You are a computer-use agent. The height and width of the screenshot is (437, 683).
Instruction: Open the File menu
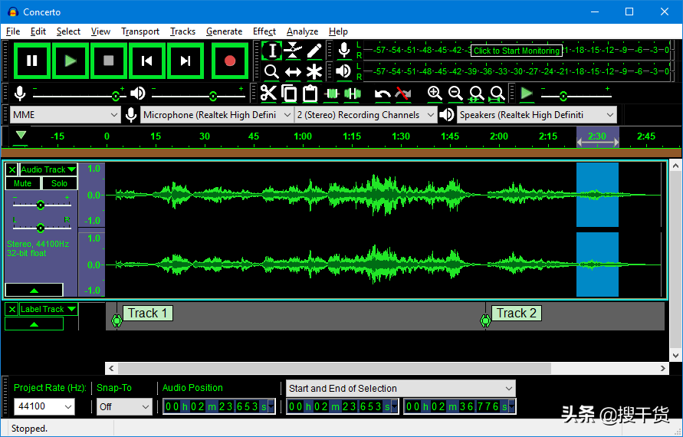(13, 31)
